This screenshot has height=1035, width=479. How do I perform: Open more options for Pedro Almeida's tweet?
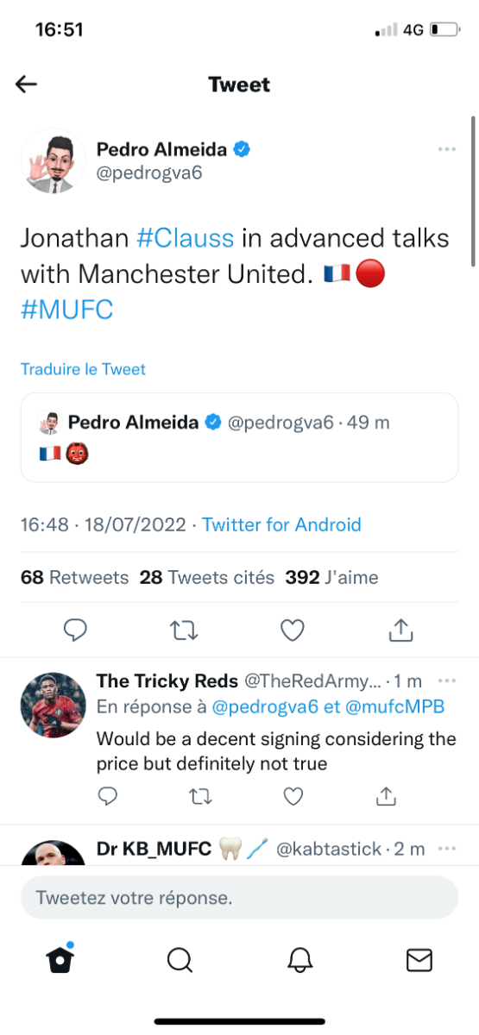446,149
